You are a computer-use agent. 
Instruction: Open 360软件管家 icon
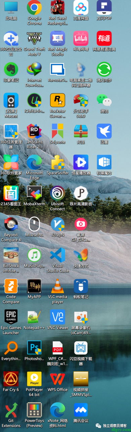[11, 162]
